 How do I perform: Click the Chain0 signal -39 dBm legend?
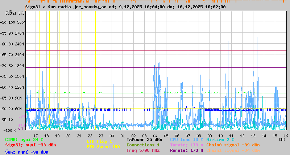pos(233,145)
